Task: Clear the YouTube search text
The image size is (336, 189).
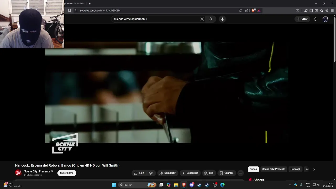Action: point(202,19)
